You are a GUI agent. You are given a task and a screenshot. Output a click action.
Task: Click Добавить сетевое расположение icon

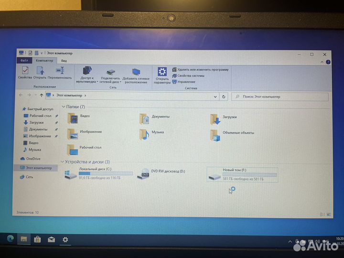pyautogui.click(x=136, y=75)
